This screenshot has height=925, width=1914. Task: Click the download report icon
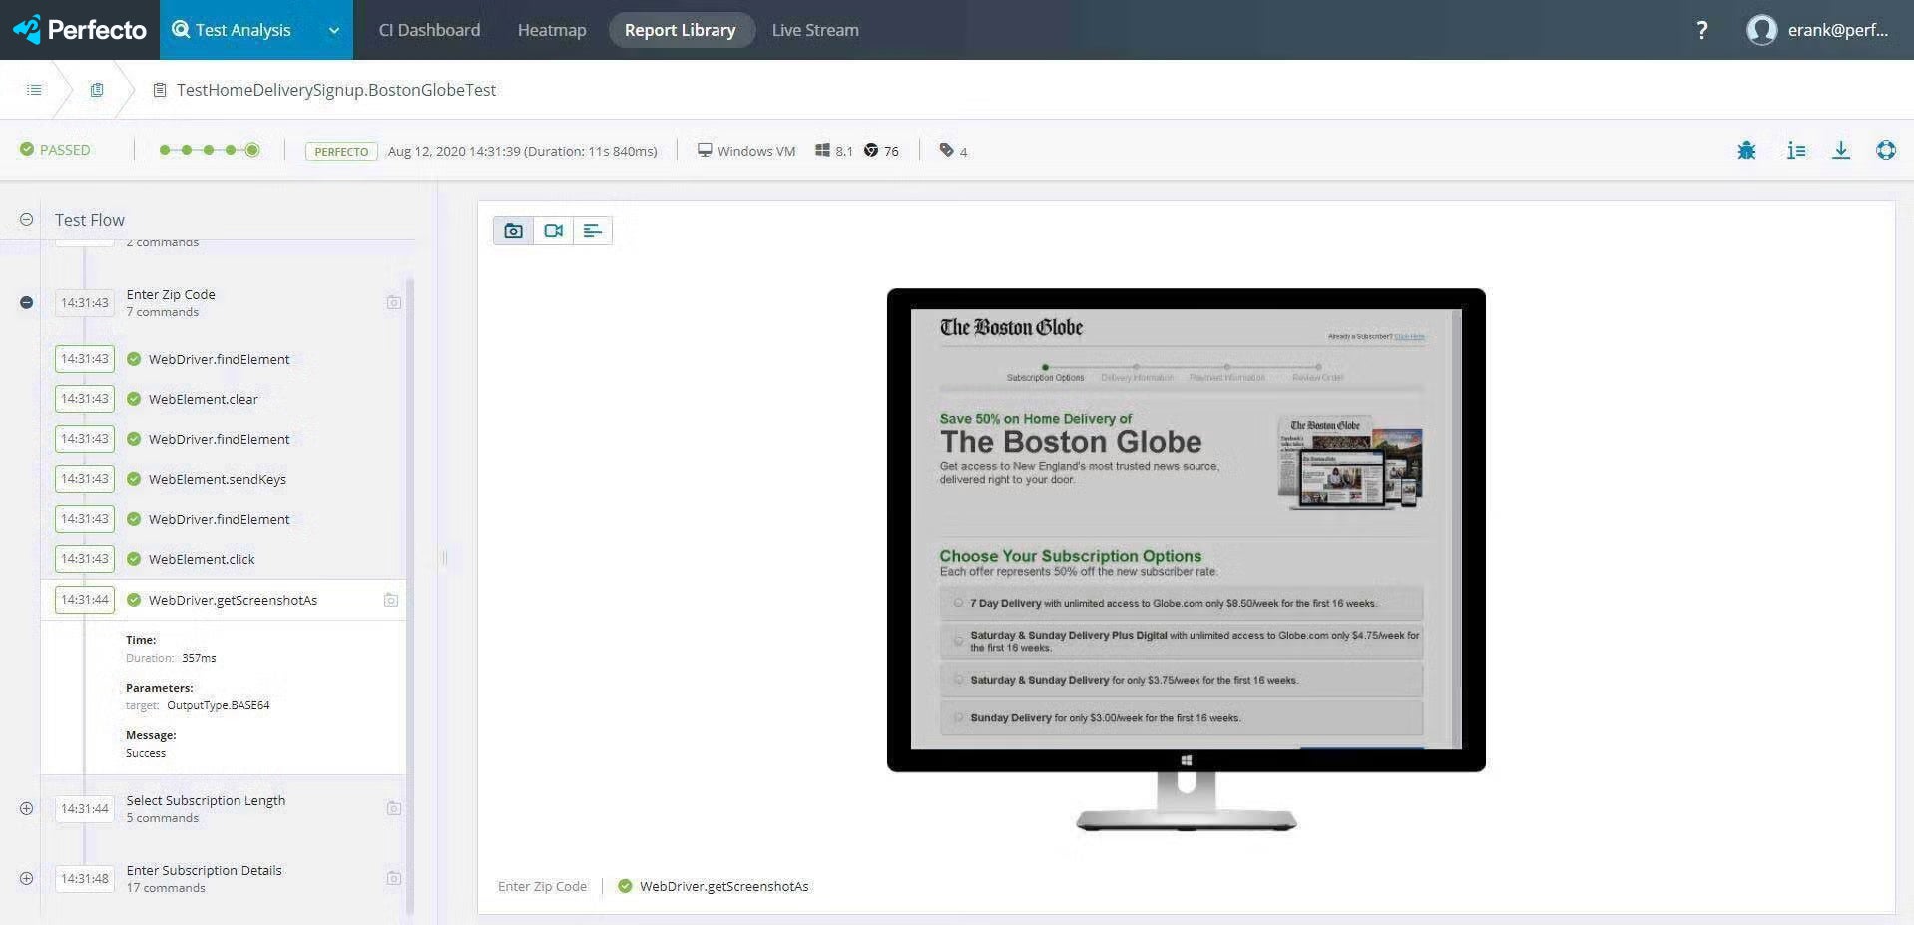pos(1841,150)
